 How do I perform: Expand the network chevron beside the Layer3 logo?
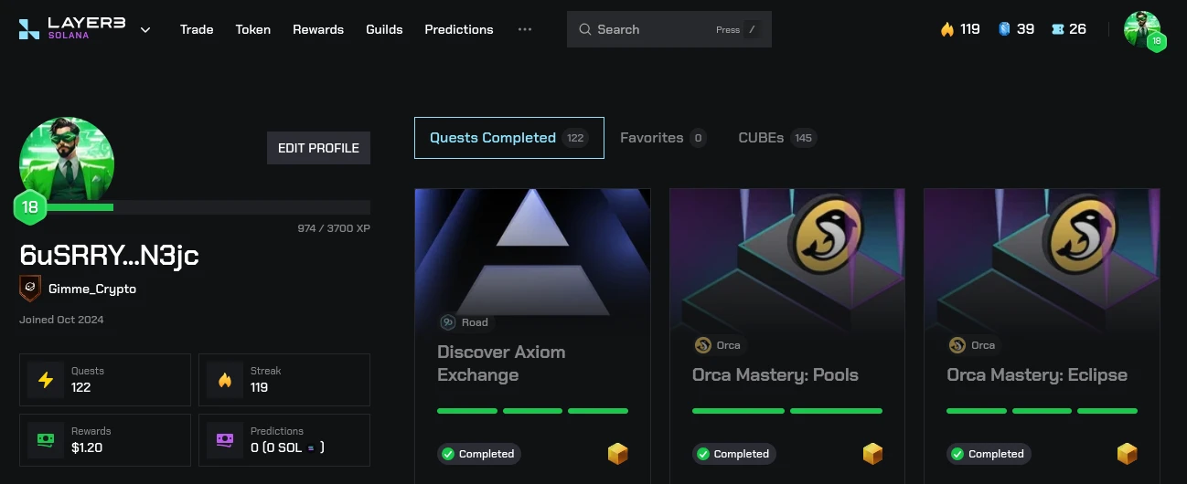coord(145,29)
